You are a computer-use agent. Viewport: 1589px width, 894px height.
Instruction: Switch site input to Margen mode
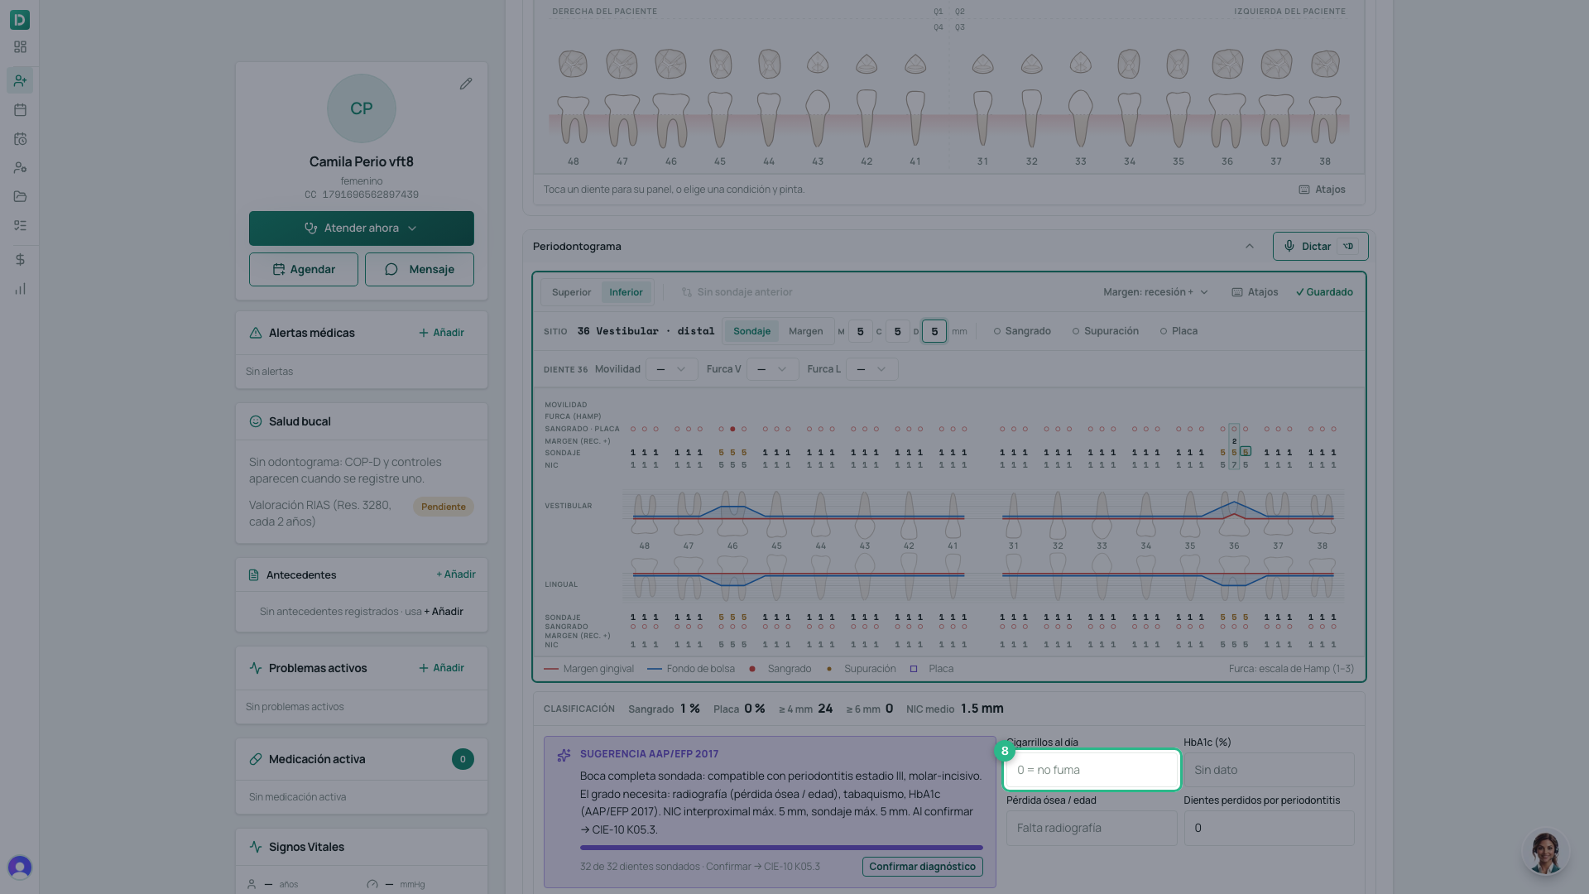point(805,331)
